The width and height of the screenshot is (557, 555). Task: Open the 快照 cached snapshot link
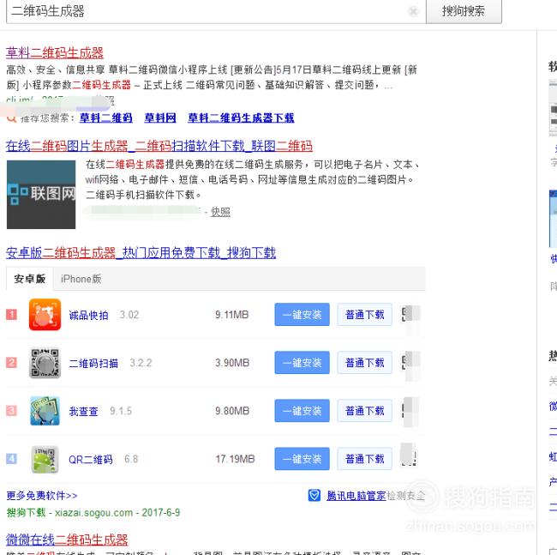click(x=220, y=212)
